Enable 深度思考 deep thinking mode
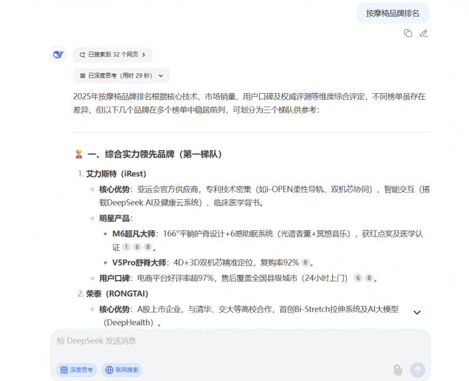 coord(76,370)
